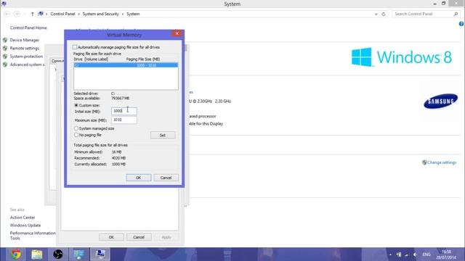
Task: Click the Initial size (MB) field
Action: pos(124,111)
